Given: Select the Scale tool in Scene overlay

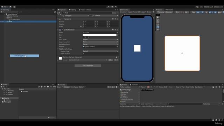Looking at the screenshot, I should click(158, 24).
